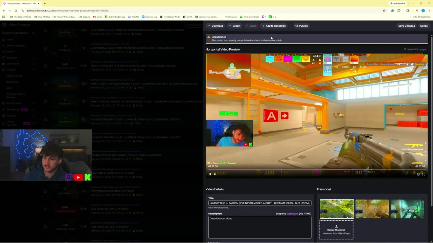Viewport: 433px width, 243px height.
Task: Click the browser back arrow
Action: pos(3,10)
